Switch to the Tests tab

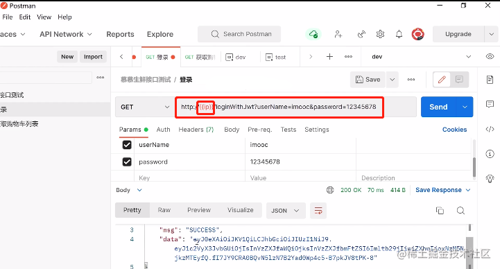coord(288,130)
